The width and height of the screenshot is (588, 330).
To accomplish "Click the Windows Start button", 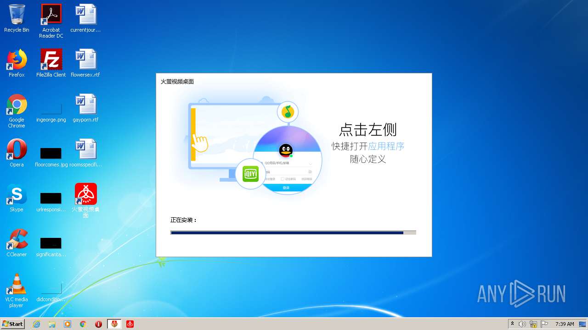I will tap(12, 324).
